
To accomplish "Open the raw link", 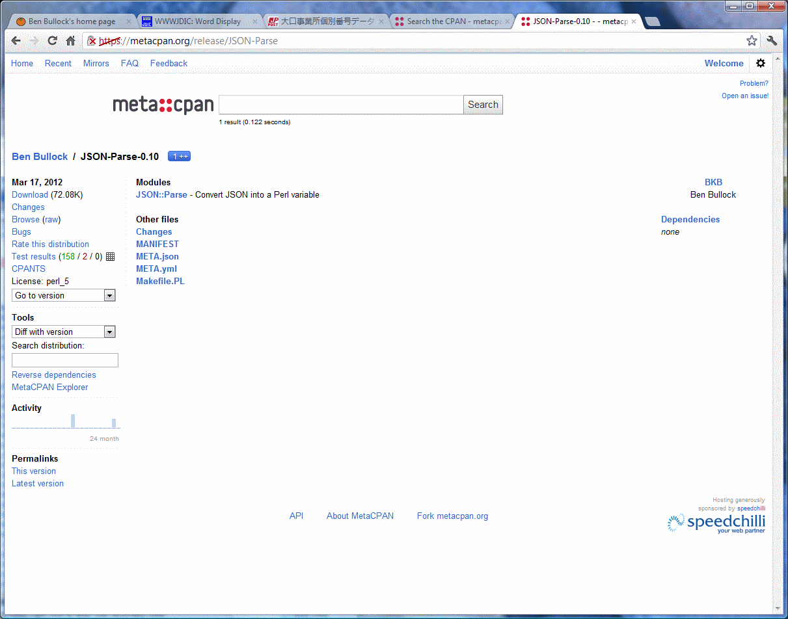I will [51, 219].
